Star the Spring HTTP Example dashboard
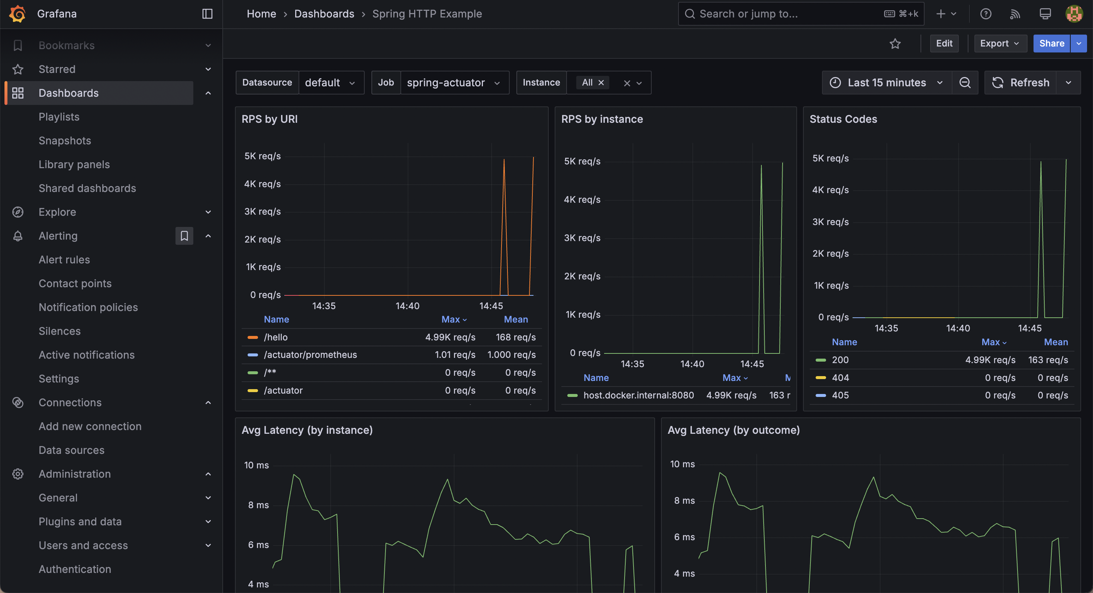The width and height of the screenshot is (1093, 593). coord(895,43)
